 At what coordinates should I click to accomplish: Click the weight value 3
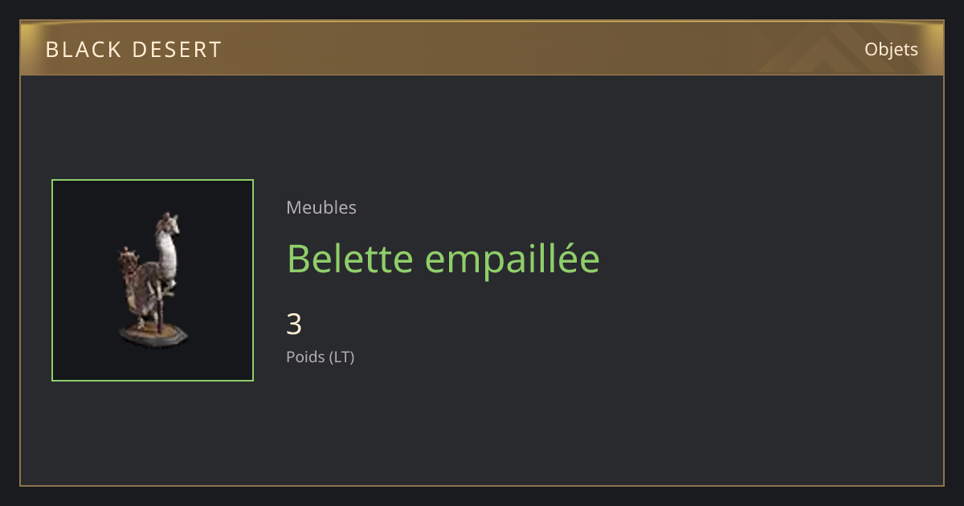click(294, 324)
